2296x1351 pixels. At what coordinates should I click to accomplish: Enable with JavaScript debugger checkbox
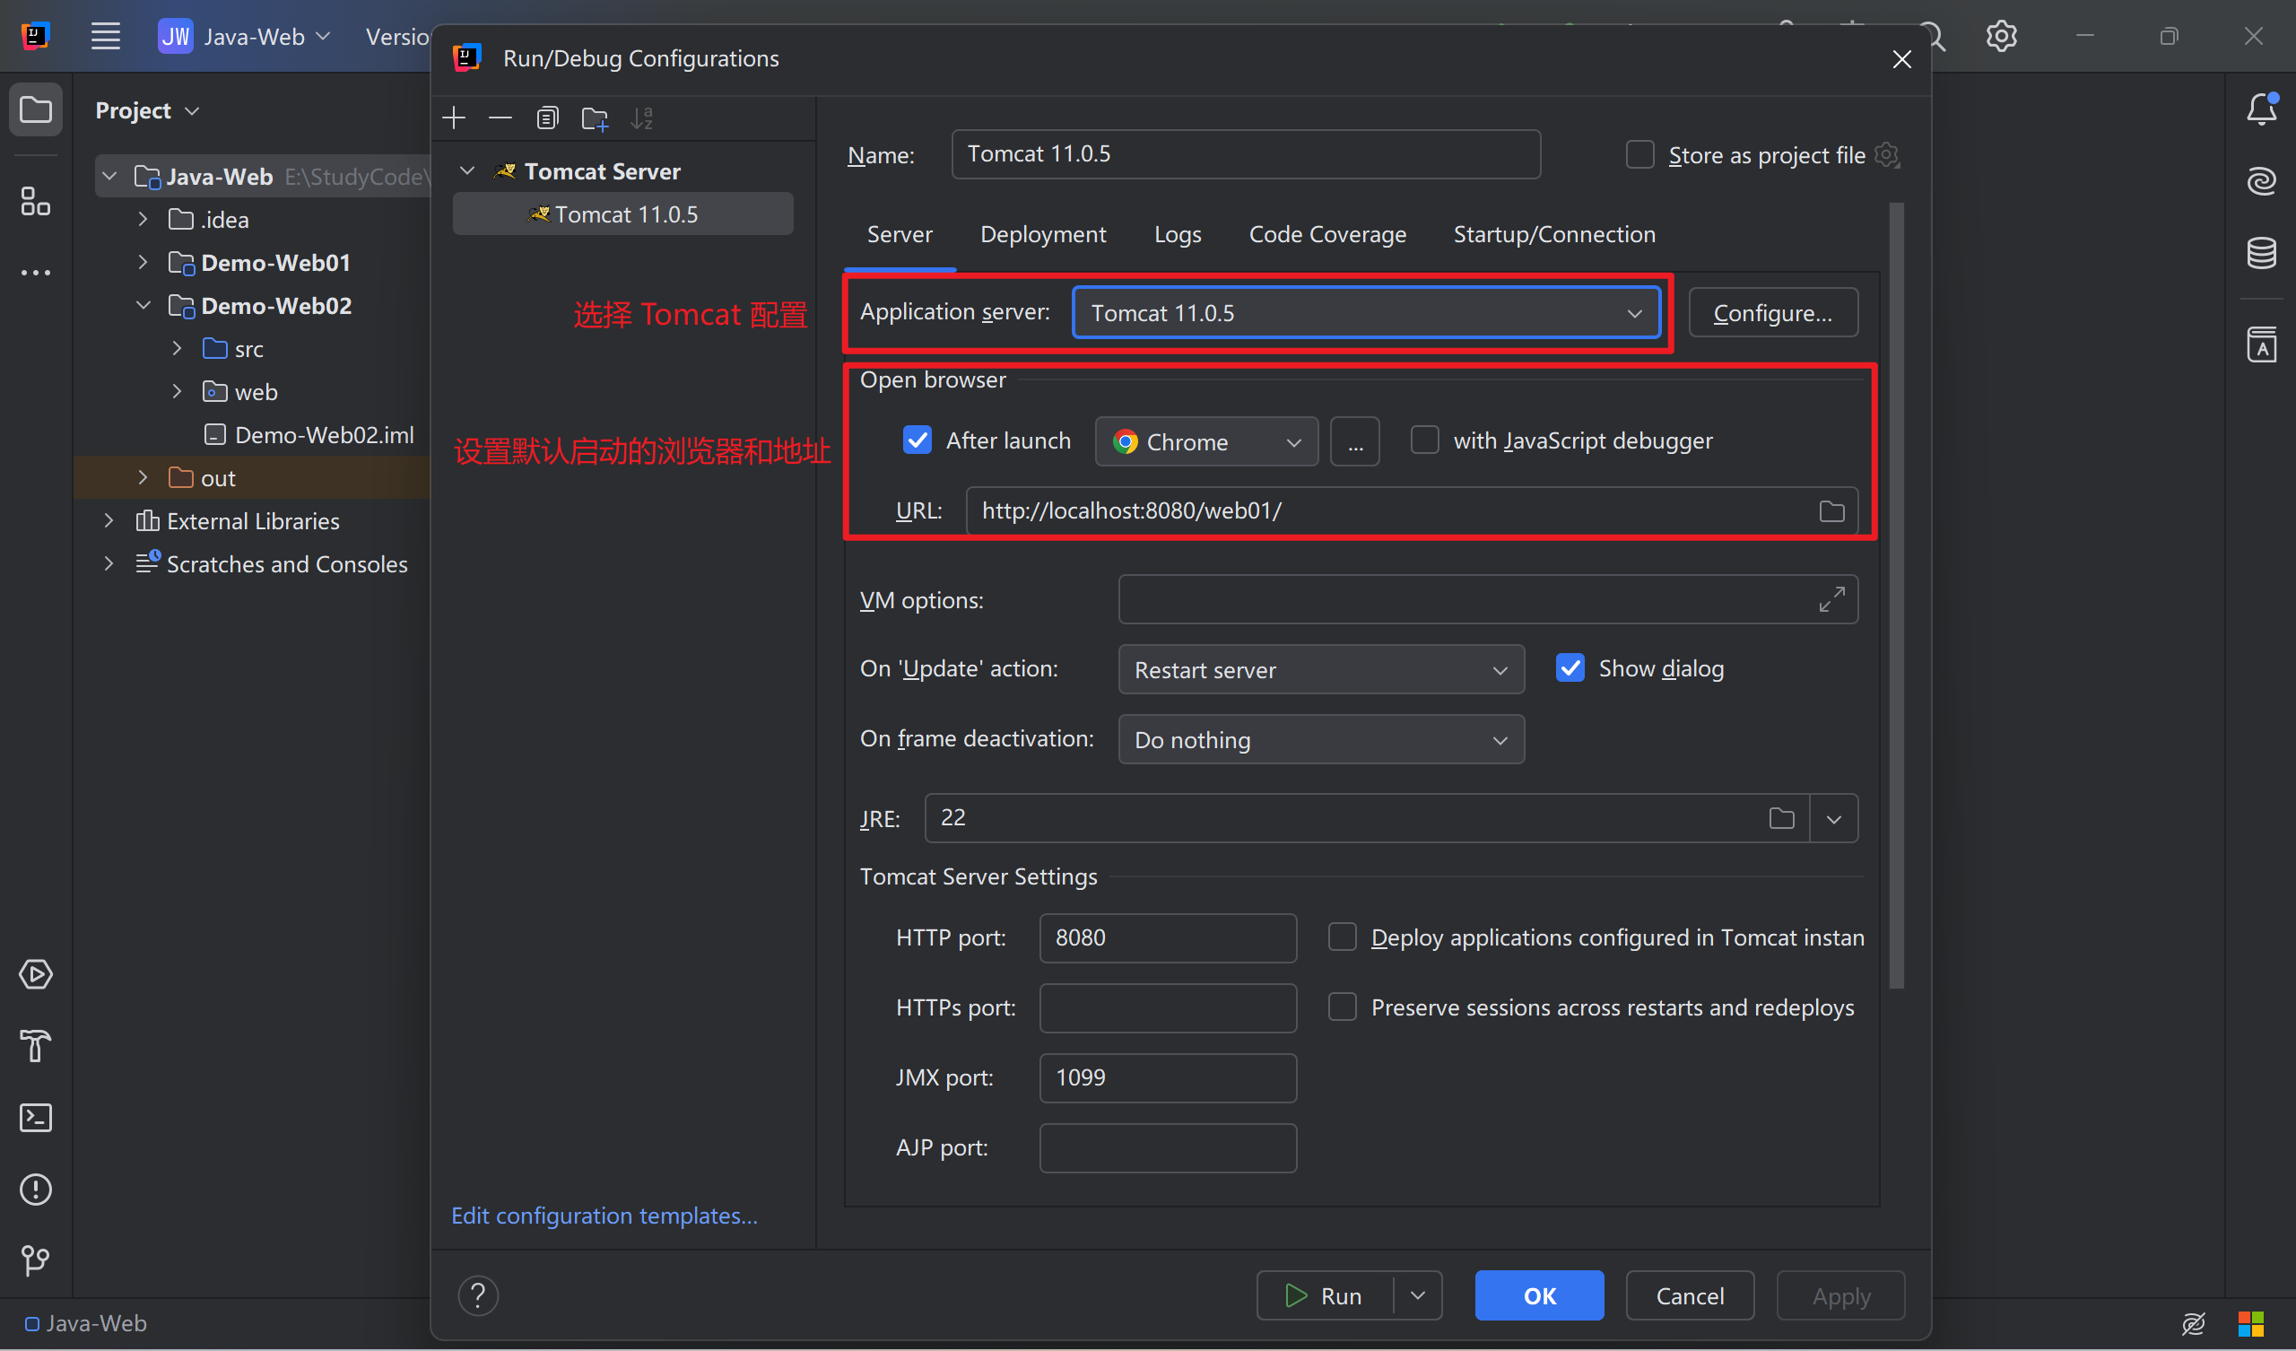(x=1425, y=440)
